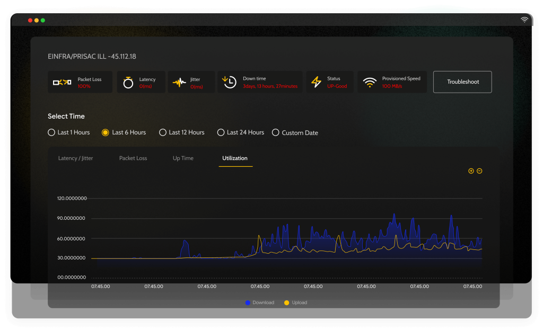The height and width of the screenshot is (332, 543).
Task: Click the Latency stopwatch icon
Action: coord(127,82)
